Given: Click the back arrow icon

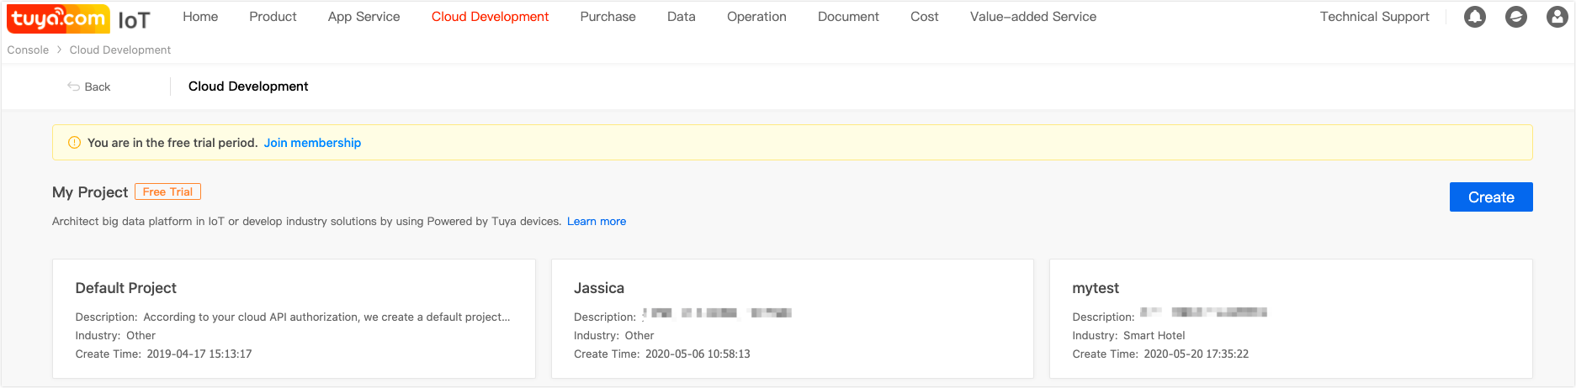Looking at the screenshot, I should [x=73, y=87].
